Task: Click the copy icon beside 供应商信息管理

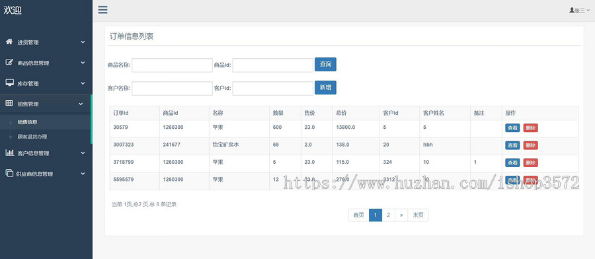Action: [x=9, y=173]
